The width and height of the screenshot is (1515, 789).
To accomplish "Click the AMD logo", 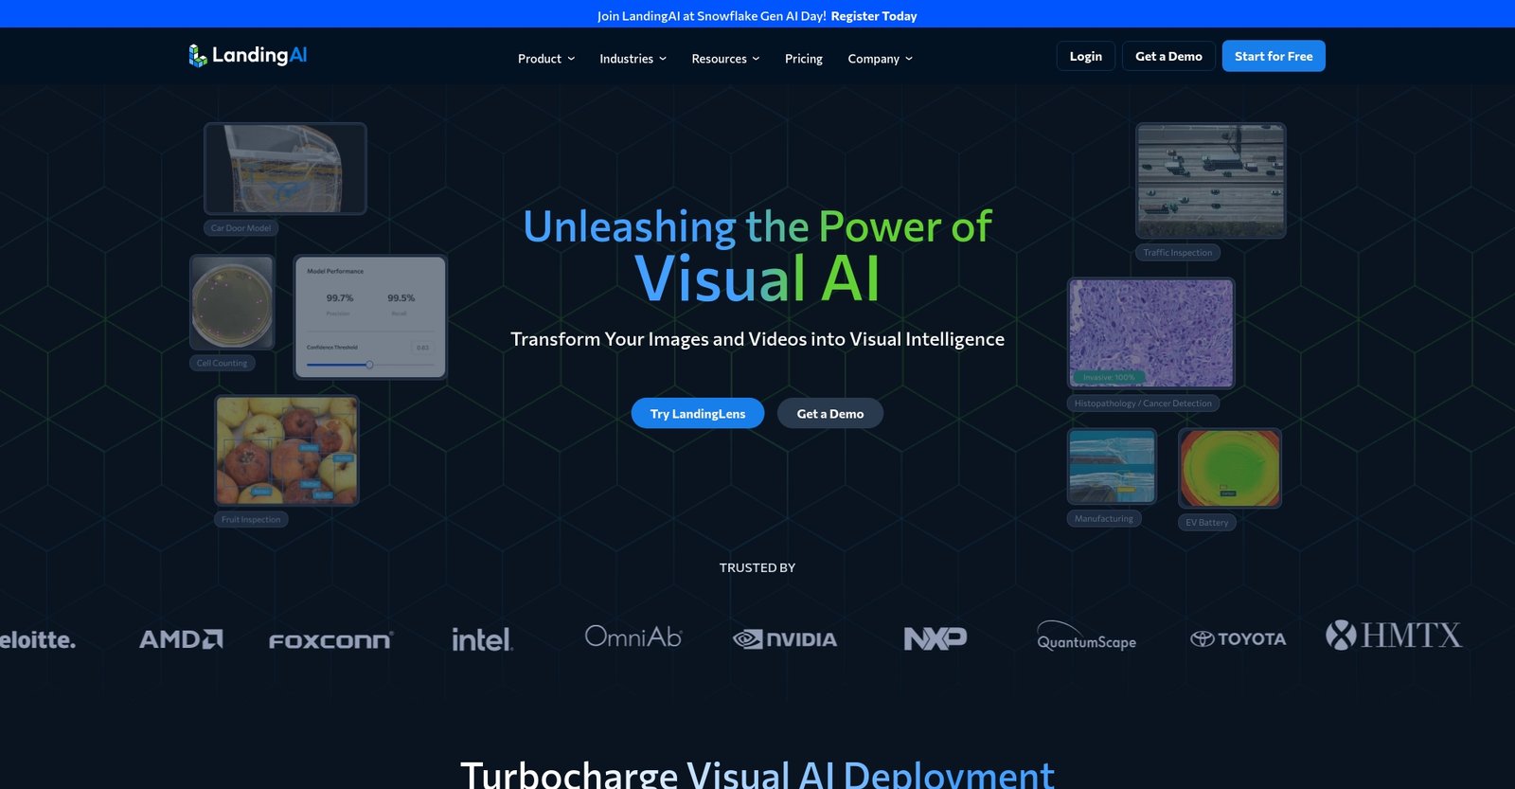I will coord(181,639).
